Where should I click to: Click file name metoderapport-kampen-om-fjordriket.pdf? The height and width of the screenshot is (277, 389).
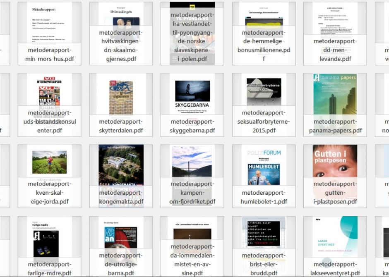[x=192, y=193]
